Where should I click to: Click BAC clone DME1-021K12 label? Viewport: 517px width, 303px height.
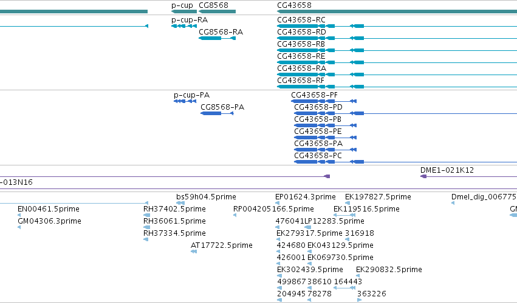point(447,170)
